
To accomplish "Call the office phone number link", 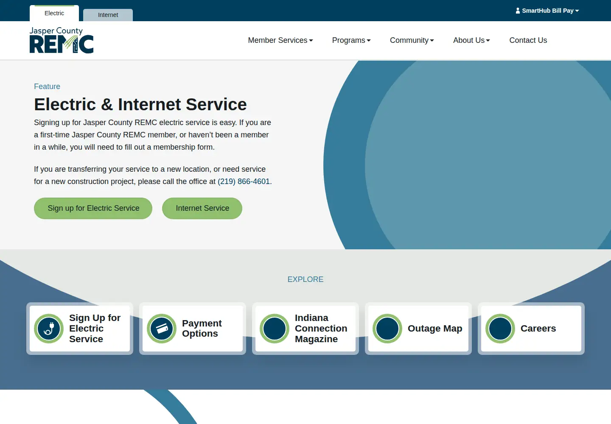I will click(x=244, y=181).
